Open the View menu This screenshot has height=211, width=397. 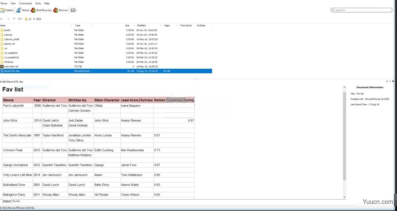pos(13,3)
